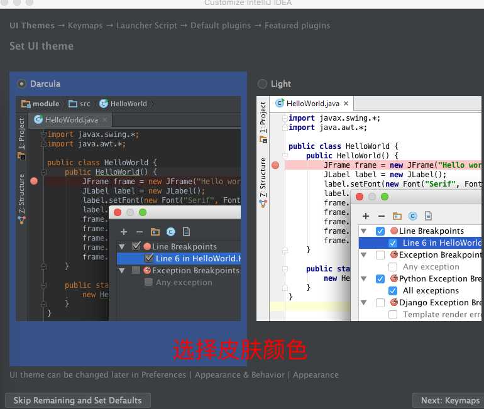The height and width of the screenshot is (409, 484).
Task: Click add breakpoint plus icon in Light dialog
Action: pos(366,216)
